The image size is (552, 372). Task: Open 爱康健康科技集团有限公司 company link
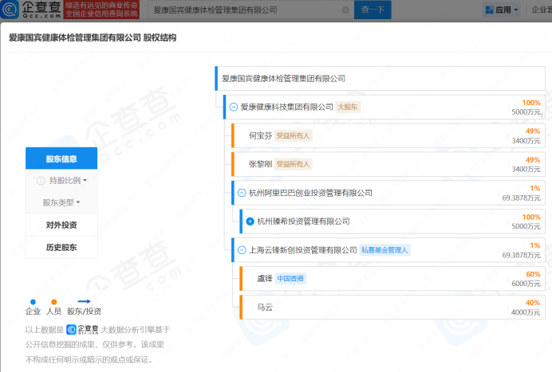286,107
